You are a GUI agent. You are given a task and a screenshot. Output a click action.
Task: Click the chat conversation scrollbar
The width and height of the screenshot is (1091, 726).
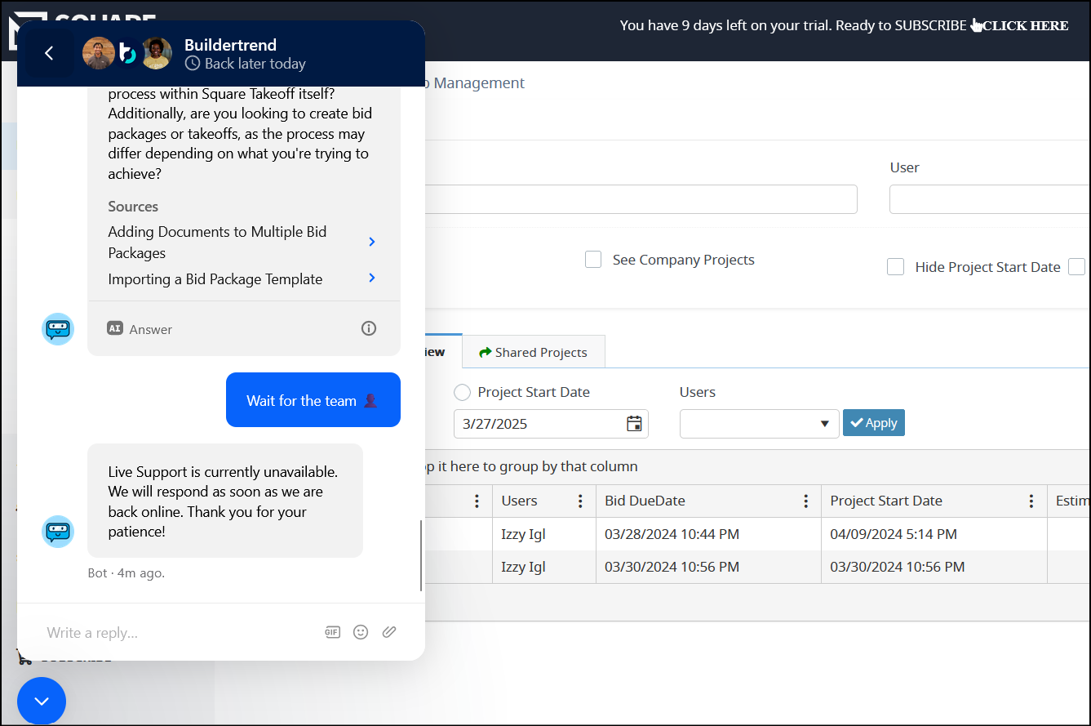pos(421,555)
